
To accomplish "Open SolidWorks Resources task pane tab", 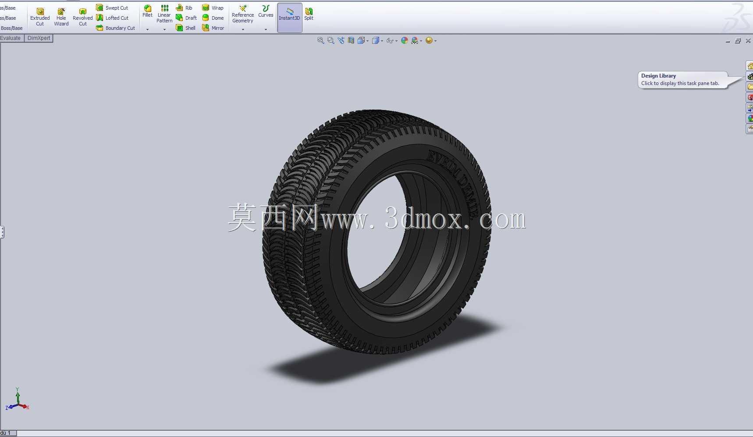I will coord(749,66).
